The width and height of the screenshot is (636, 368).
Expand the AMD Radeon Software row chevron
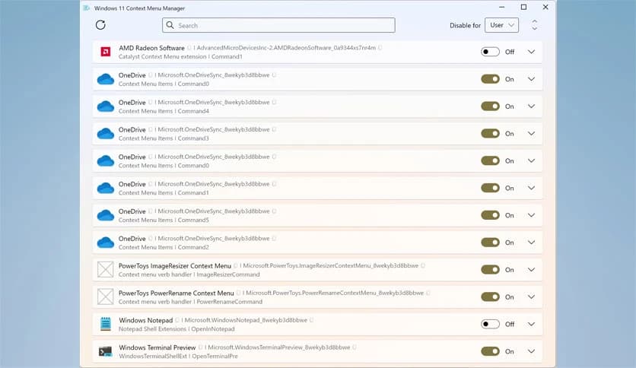point(531,52)
